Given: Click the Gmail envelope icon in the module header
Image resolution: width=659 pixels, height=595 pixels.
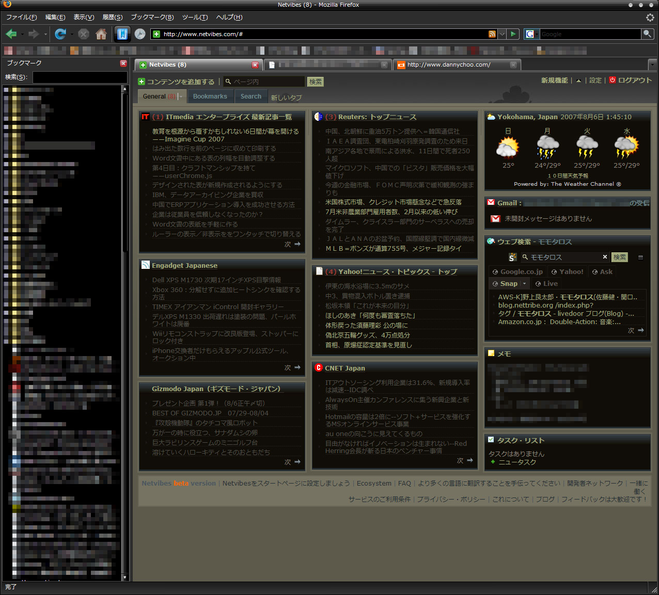Looking at the screenshot, I should [491, 202].
